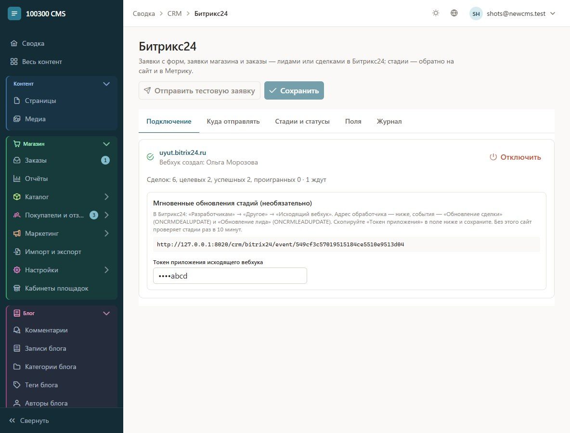Toggle light theme sun icon
The image size is (570, 433).
436,13
